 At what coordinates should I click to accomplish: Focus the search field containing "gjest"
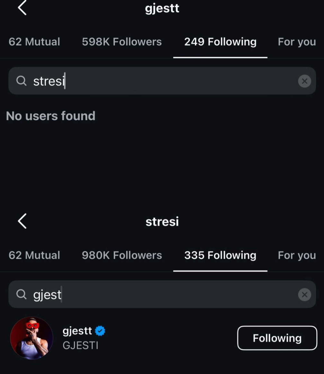pos(161,294)
